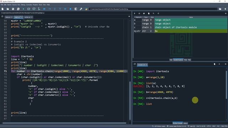Close the isdigit.py editor tab
Viewport: 228px width, 128px height.
pyautogui.click(x=22, y=17)
